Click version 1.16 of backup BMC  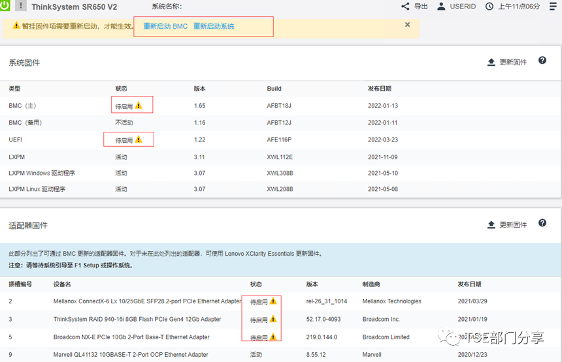click(x=199, y=123)
